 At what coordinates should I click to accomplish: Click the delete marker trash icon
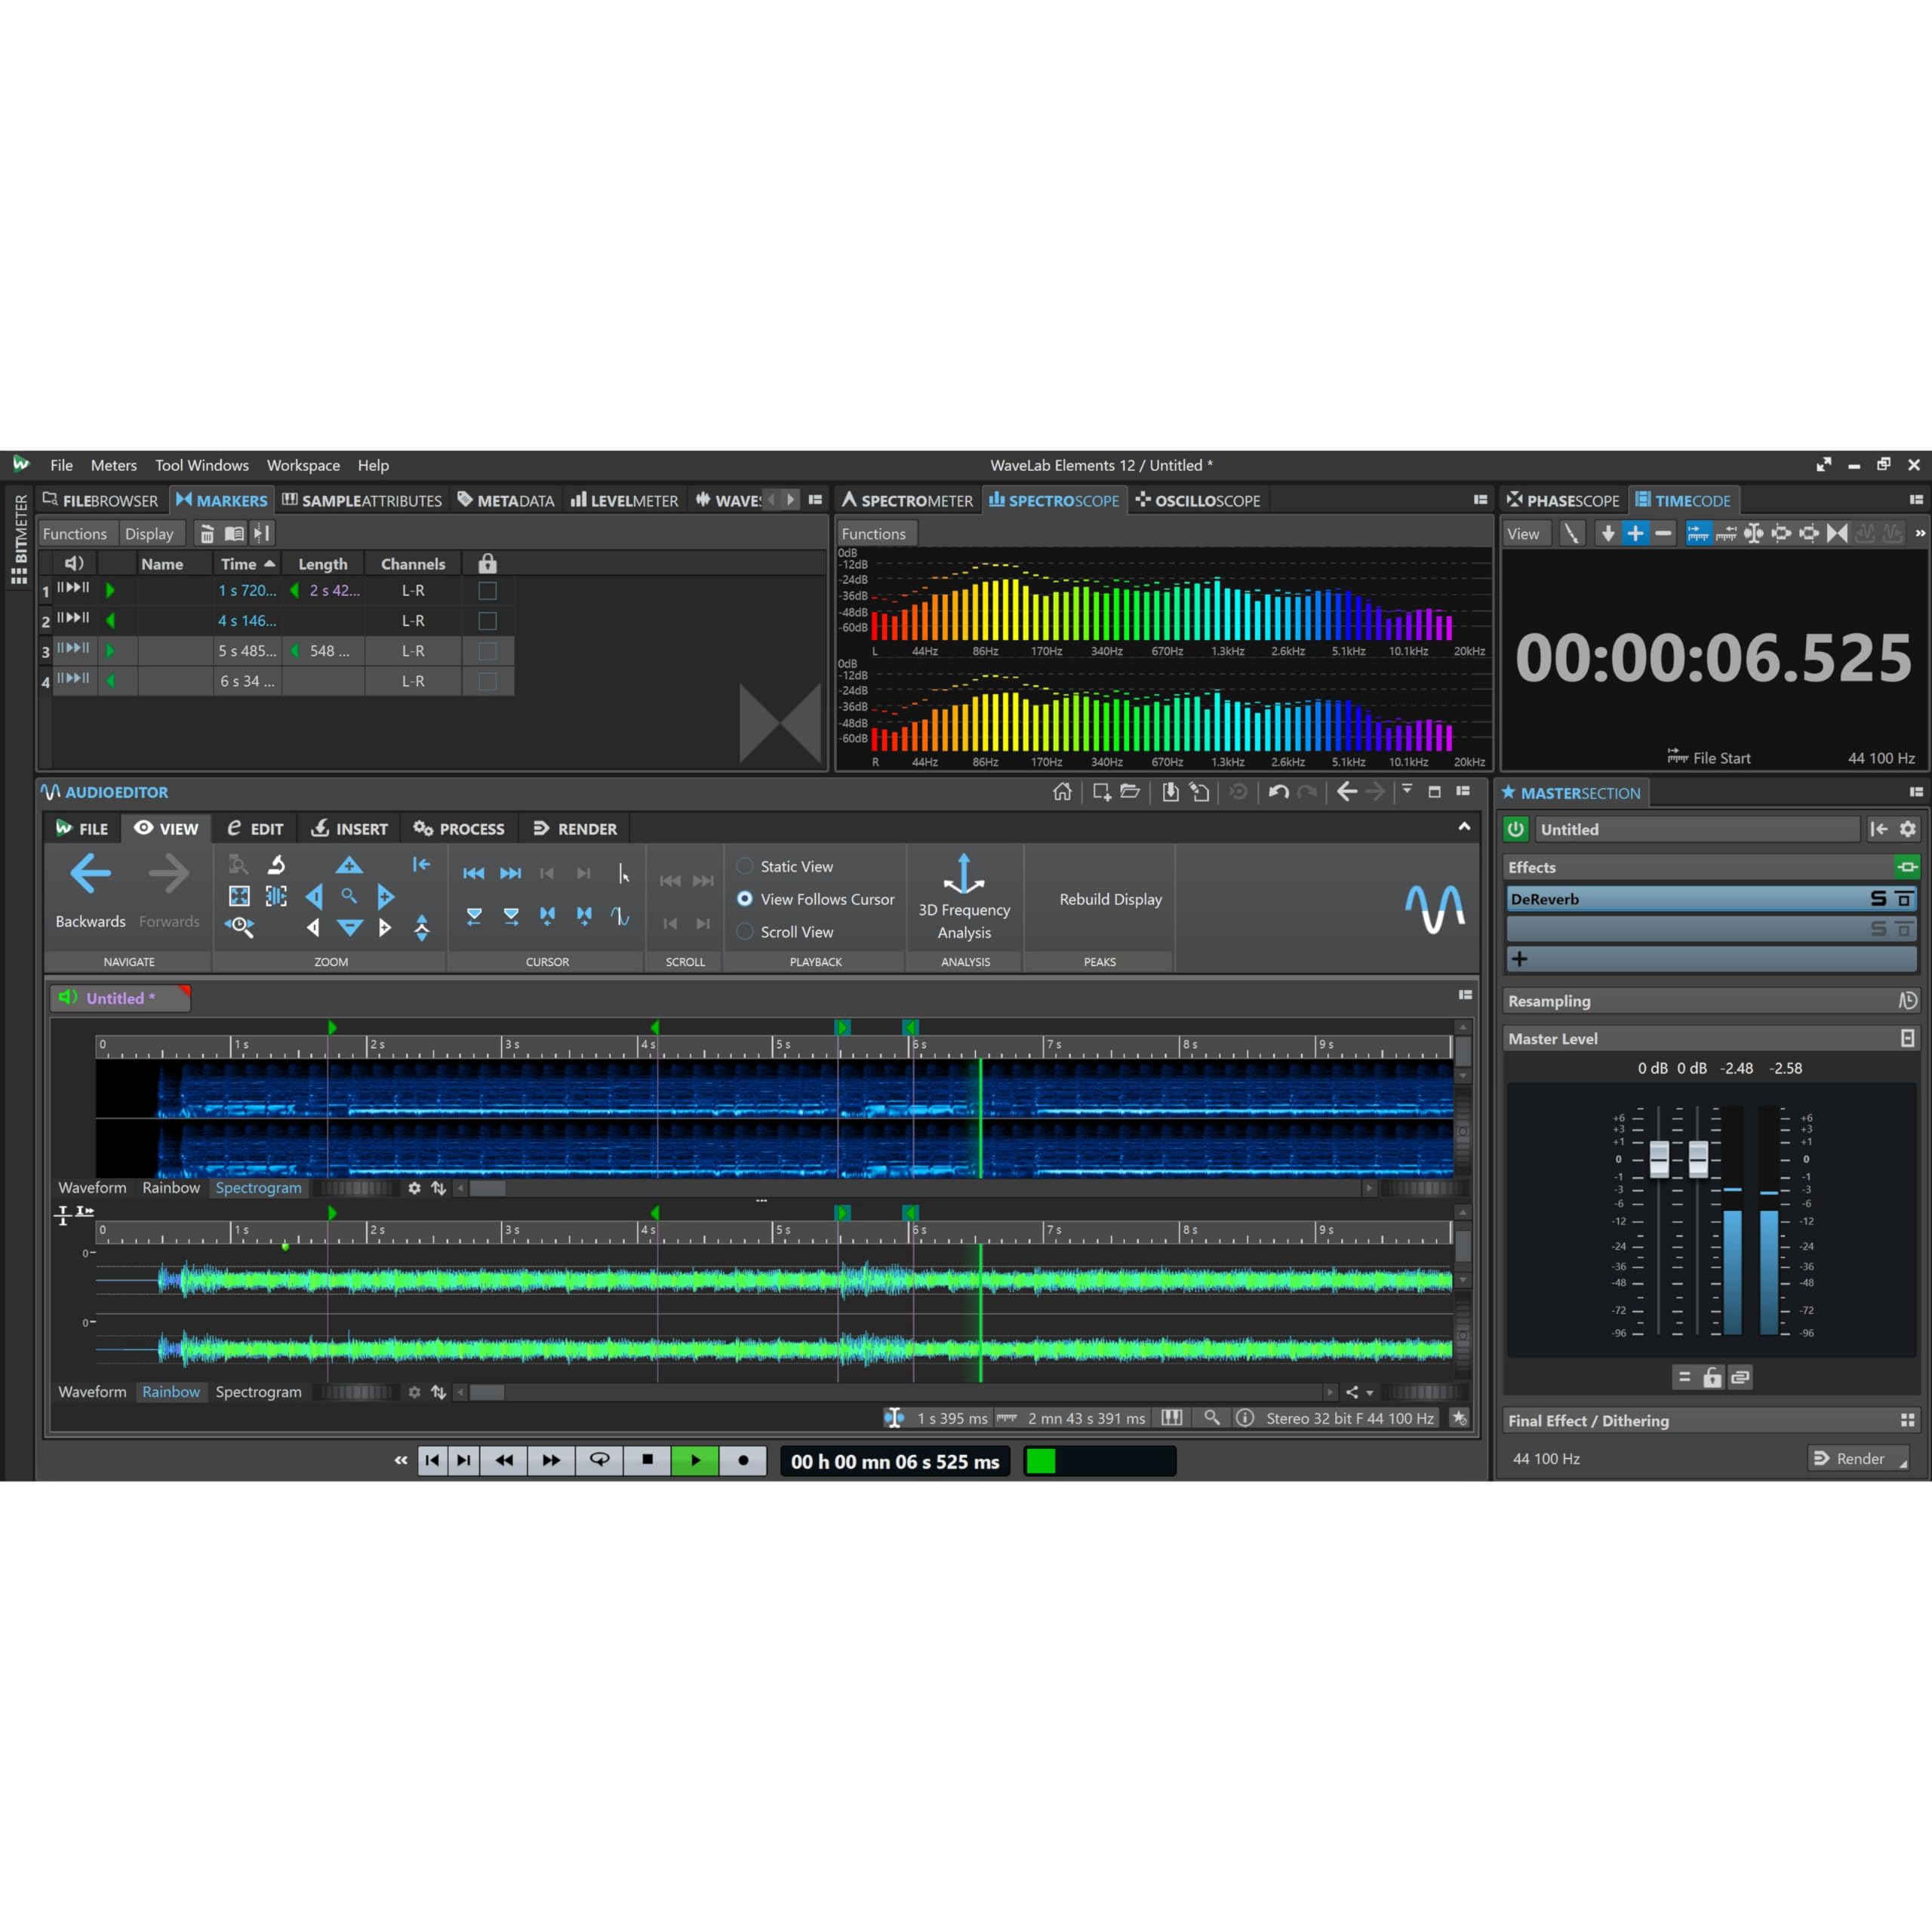point(207,534)
